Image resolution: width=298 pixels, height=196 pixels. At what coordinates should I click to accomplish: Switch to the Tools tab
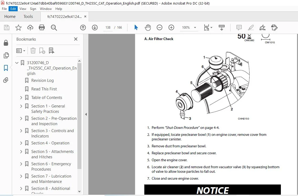tap(28, 17)
